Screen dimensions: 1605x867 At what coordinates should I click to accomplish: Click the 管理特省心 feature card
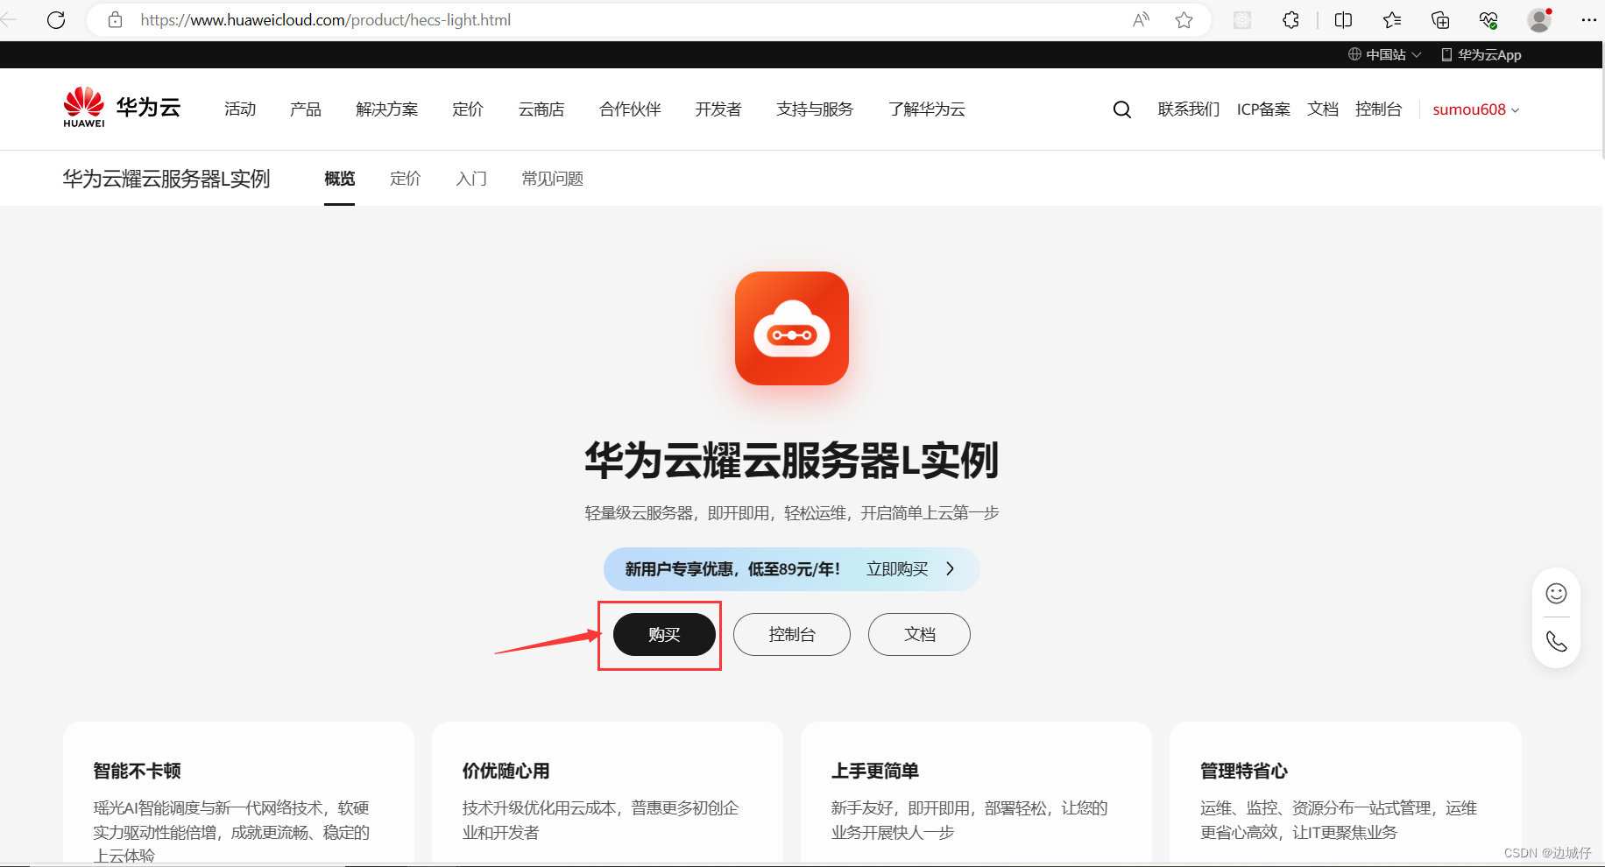(1345, 793)
